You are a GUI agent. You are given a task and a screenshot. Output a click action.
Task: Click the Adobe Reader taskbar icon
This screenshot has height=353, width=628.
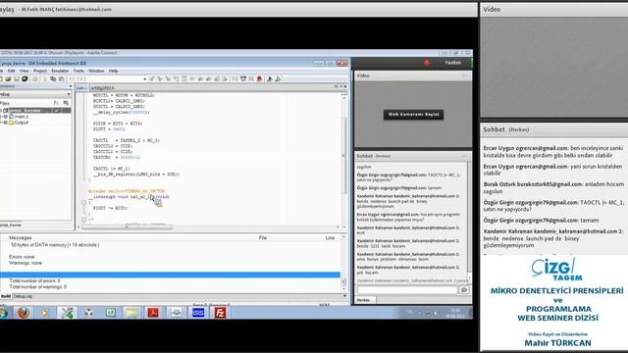[153, 313]
